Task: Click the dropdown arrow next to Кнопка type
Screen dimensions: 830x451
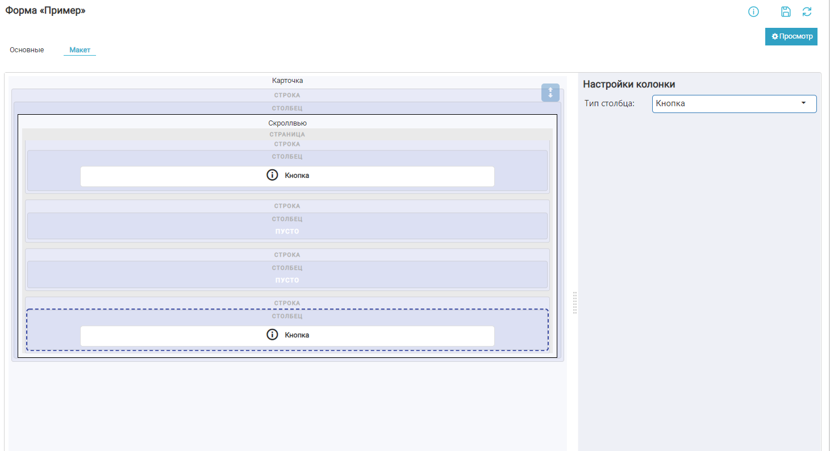Action: (803, 103)
